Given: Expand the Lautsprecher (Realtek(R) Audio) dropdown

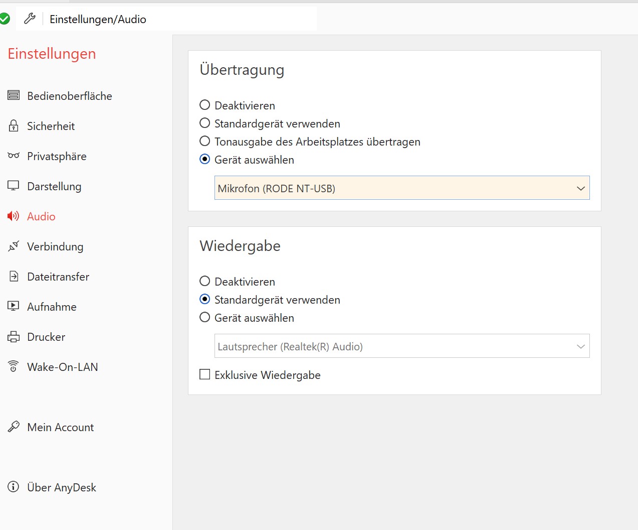Looking at the screenshot, I should point(401,346).
